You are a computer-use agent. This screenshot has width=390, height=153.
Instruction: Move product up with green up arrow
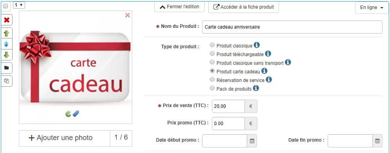[x=6, y=34]
